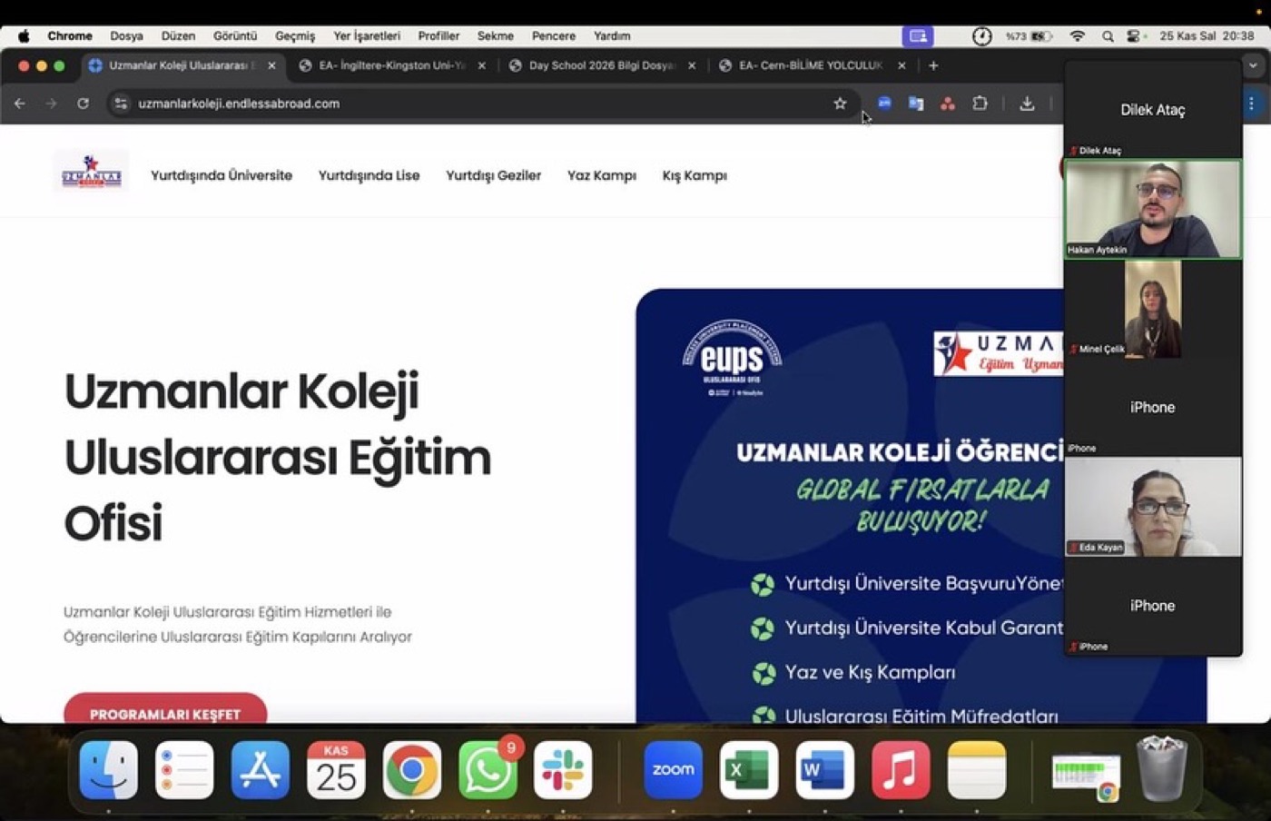
Task: Expand the tab search dropdown arrow
Action: point(1253,65)
